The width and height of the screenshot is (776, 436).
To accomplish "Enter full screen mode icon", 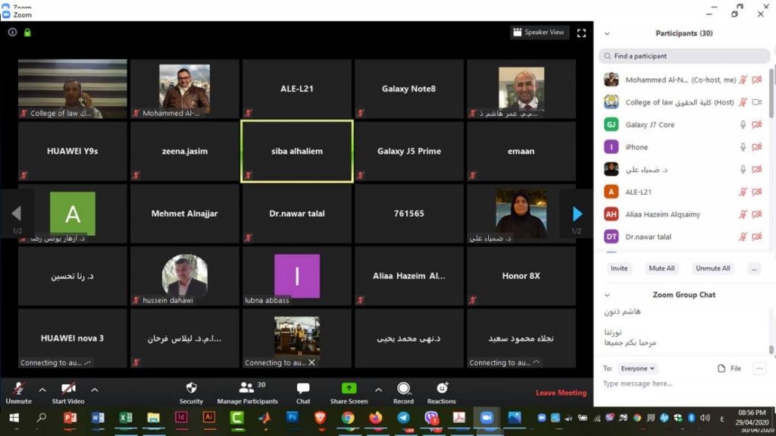I will tap(581, 33).
